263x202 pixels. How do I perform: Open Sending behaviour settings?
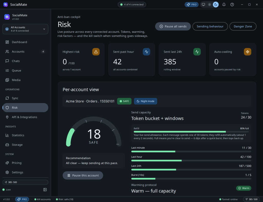210,27
